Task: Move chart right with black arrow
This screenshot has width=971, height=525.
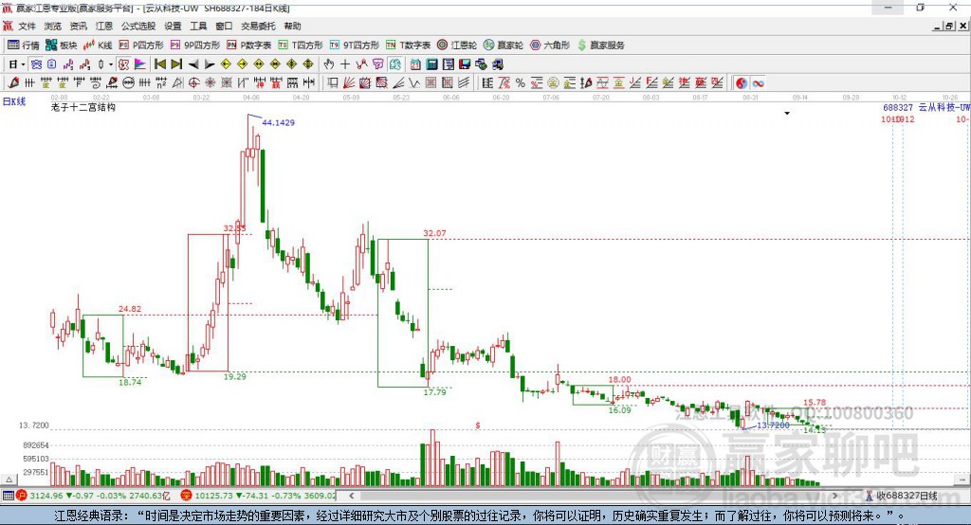Action: point(210,64)
